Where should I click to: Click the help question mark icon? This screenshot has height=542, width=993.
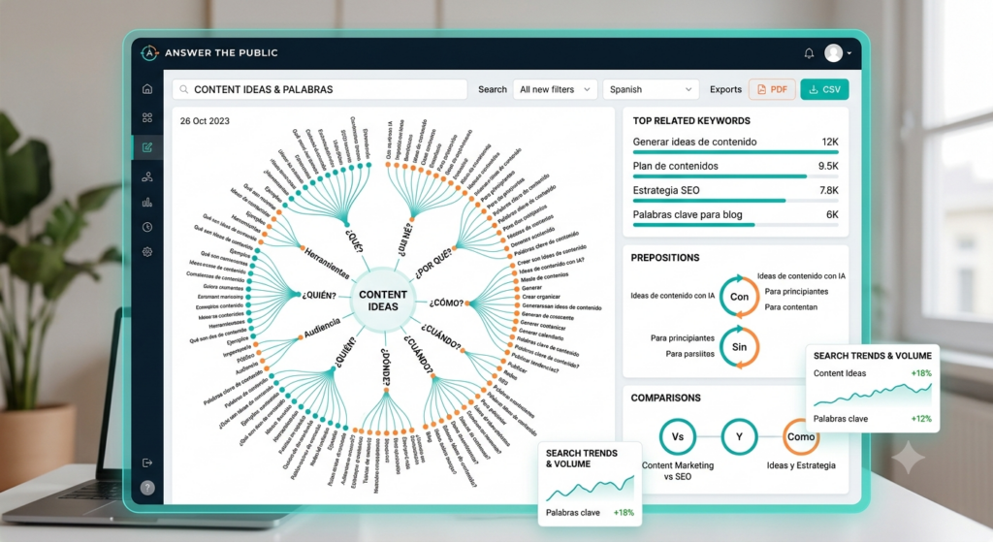(x=147, y=488)
